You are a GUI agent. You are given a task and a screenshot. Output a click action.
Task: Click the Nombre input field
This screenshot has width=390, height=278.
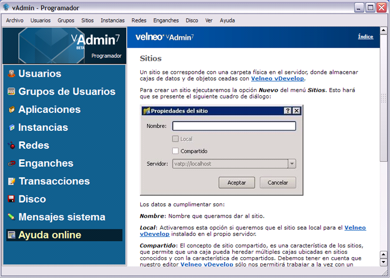[x=234, y=126]
